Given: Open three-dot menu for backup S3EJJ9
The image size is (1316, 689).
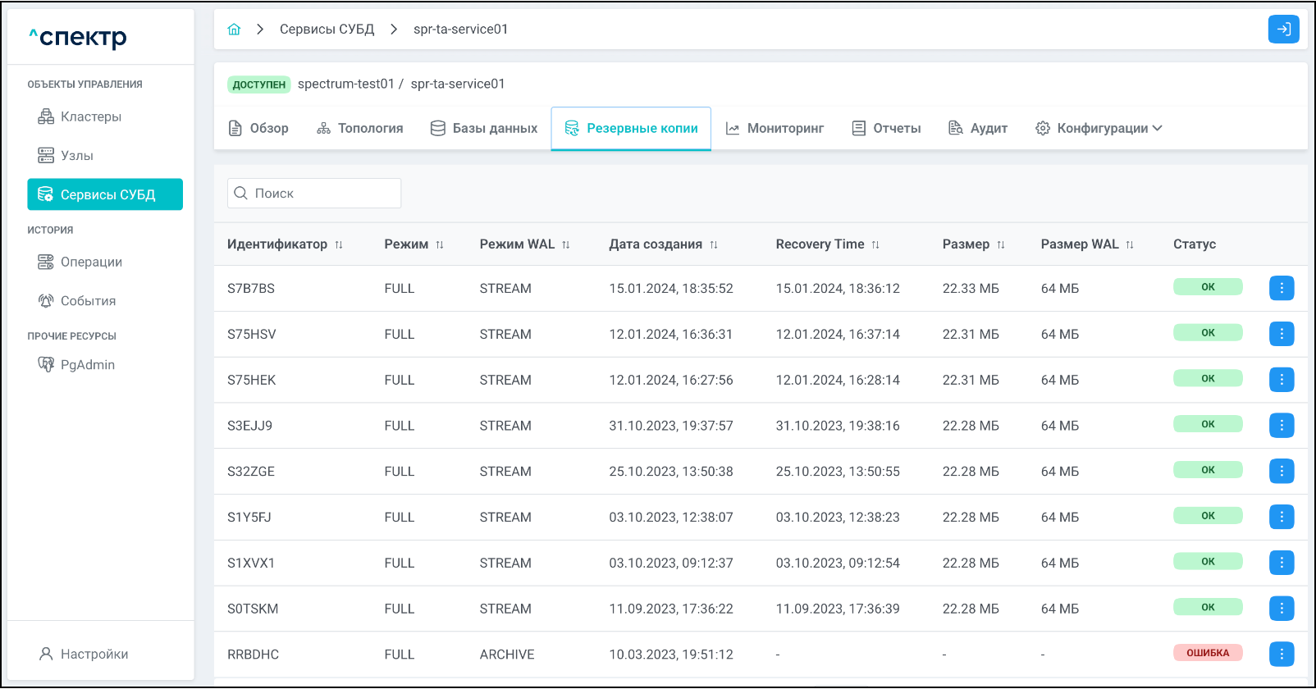Looking at the screenshot, I should pos(1282,425).
